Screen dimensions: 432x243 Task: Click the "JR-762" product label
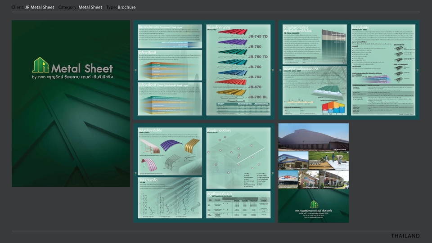coord(255,76)
